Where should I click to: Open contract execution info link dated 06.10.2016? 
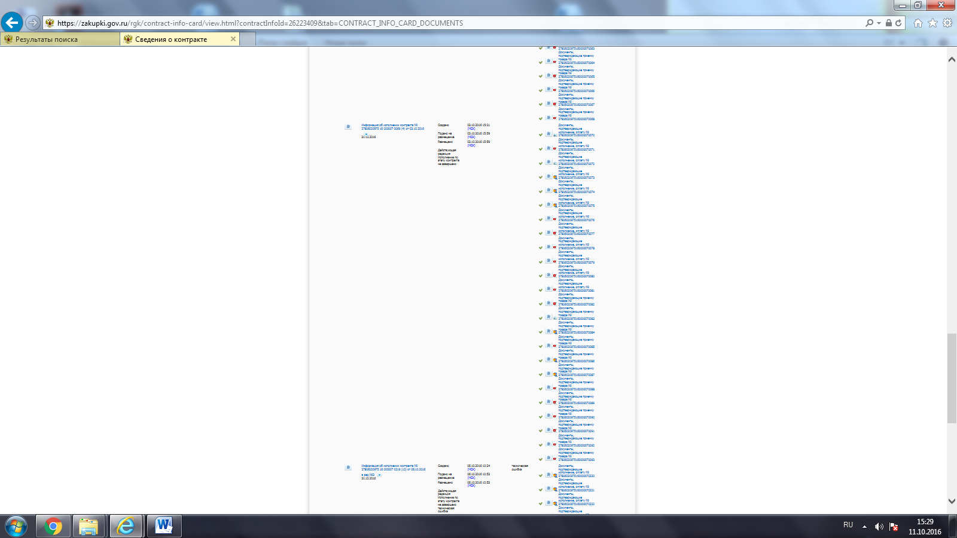click(x=393, y=467)
